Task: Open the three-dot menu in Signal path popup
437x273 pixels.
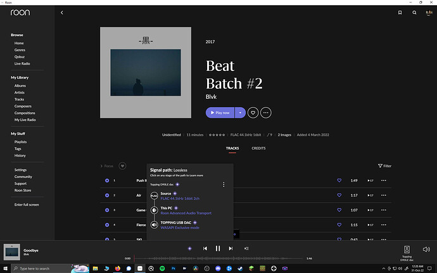Action: point(224,184)
